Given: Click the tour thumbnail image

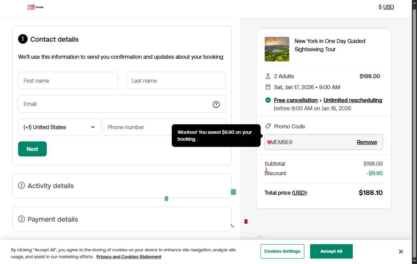Looking at the screenshot, I should pyautogui.click(x=277, y=49).
